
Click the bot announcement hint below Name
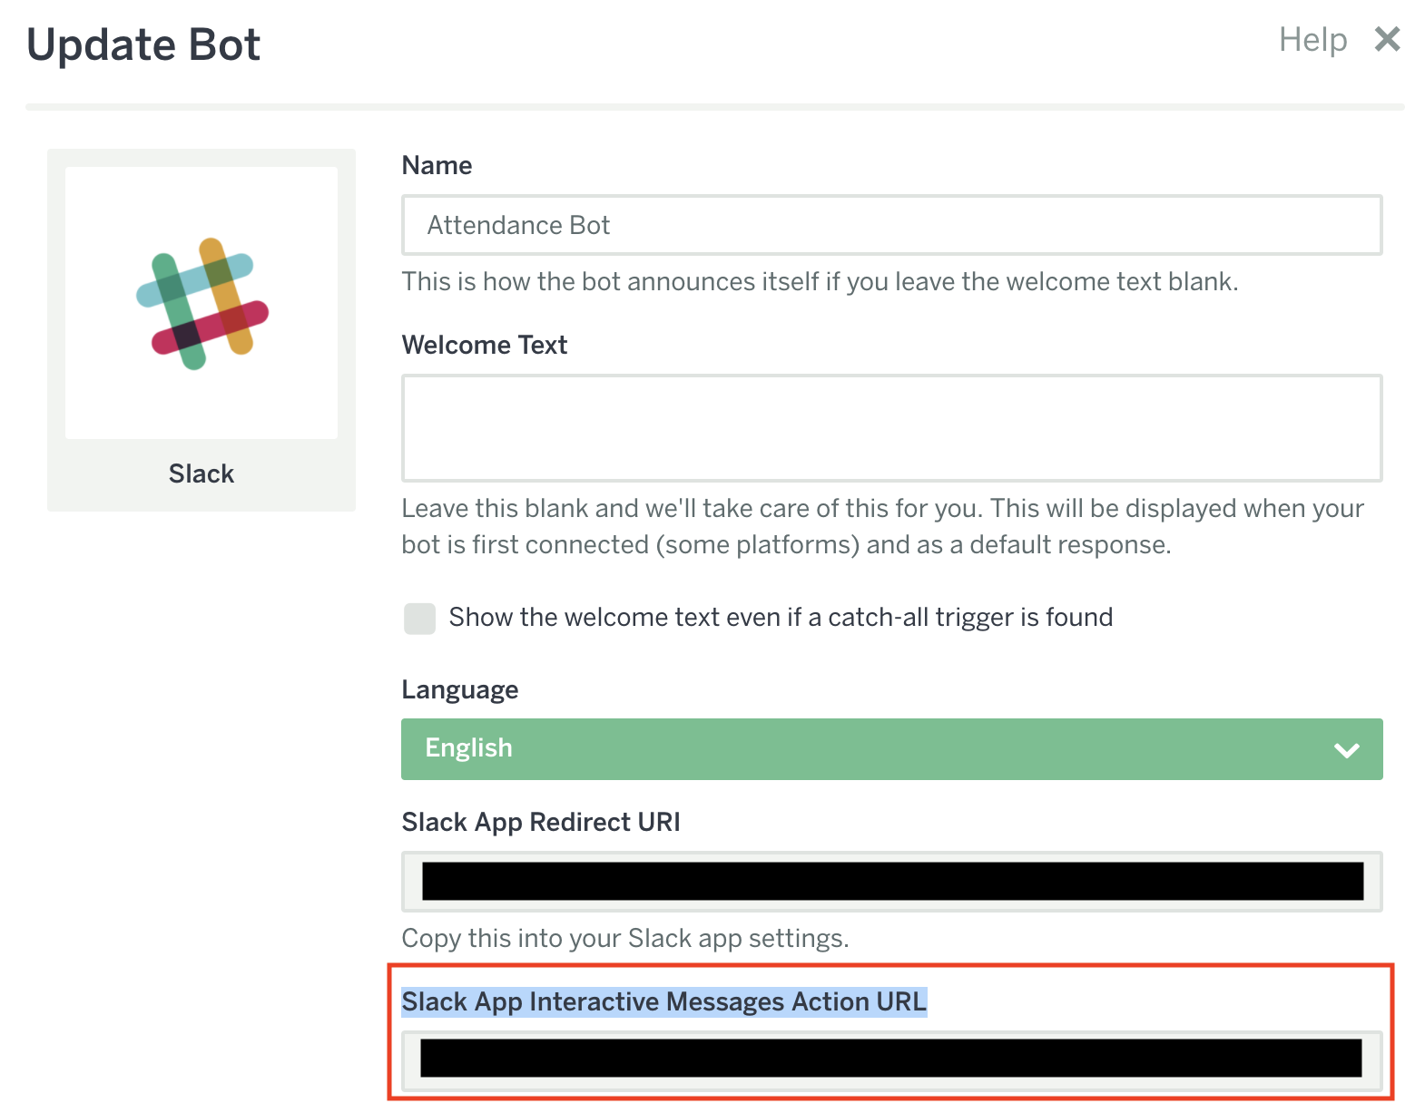(x=819, y=281)
